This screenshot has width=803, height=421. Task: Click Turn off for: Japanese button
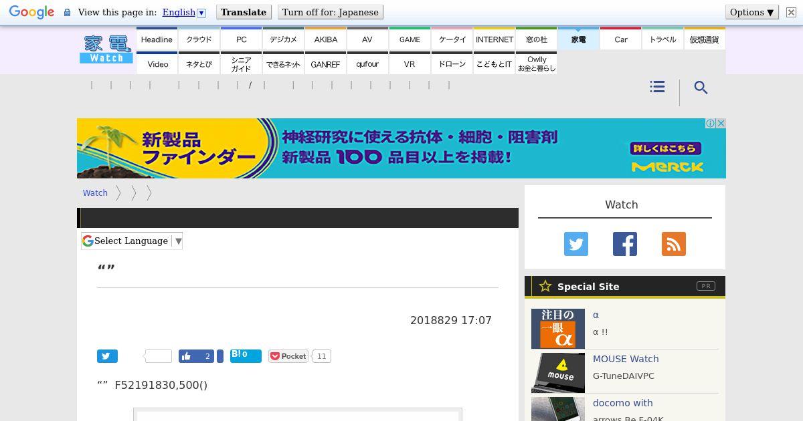(x=331, y=12)
